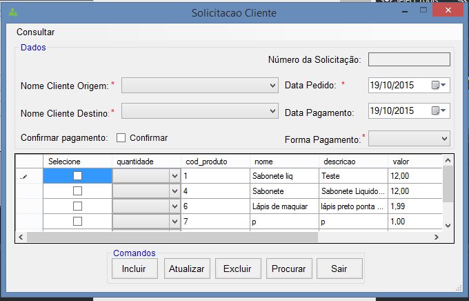Select the Lápis de maquiar name cell
The height and width of the screenshot is (301, 469).
click(284, 206)
